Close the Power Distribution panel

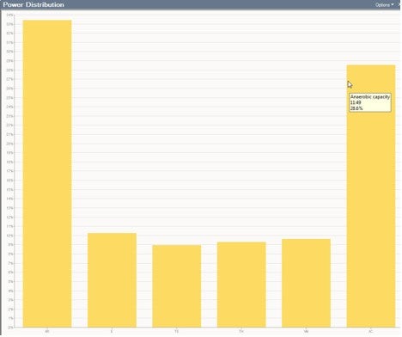(399, 4)
